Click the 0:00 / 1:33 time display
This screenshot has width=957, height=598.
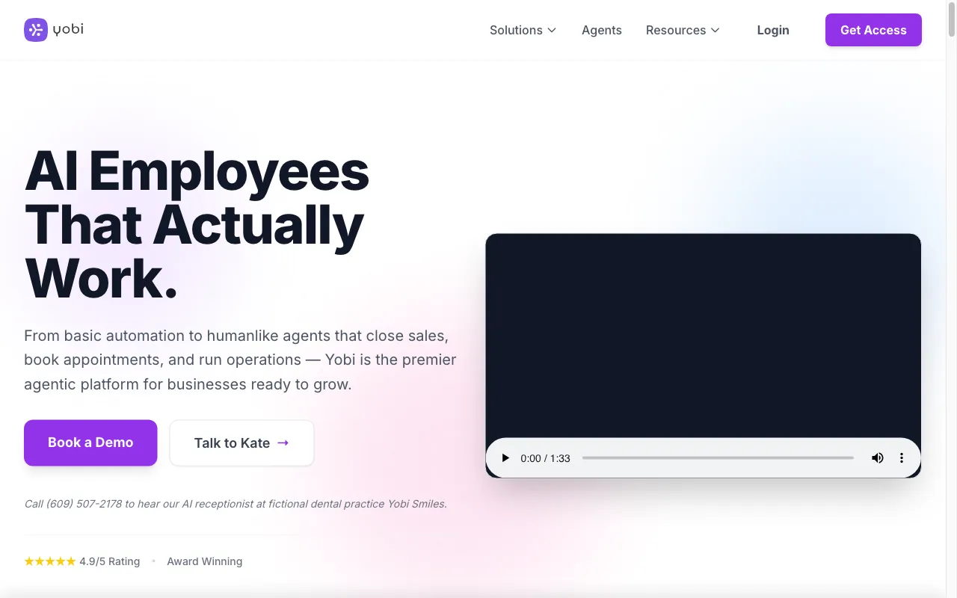[545, 458]
